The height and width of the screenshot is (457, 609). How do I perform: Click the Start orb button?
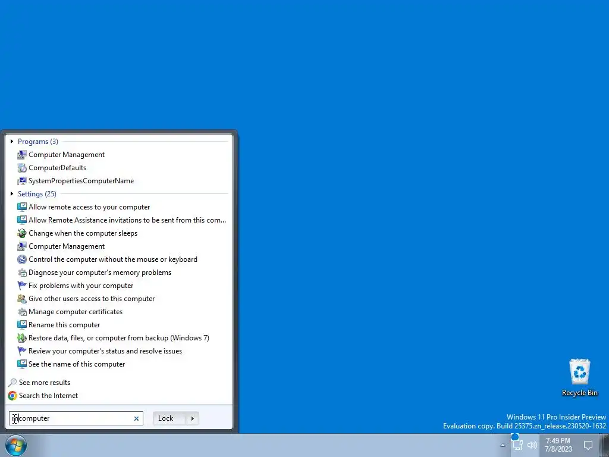click(x=16, y=445)
